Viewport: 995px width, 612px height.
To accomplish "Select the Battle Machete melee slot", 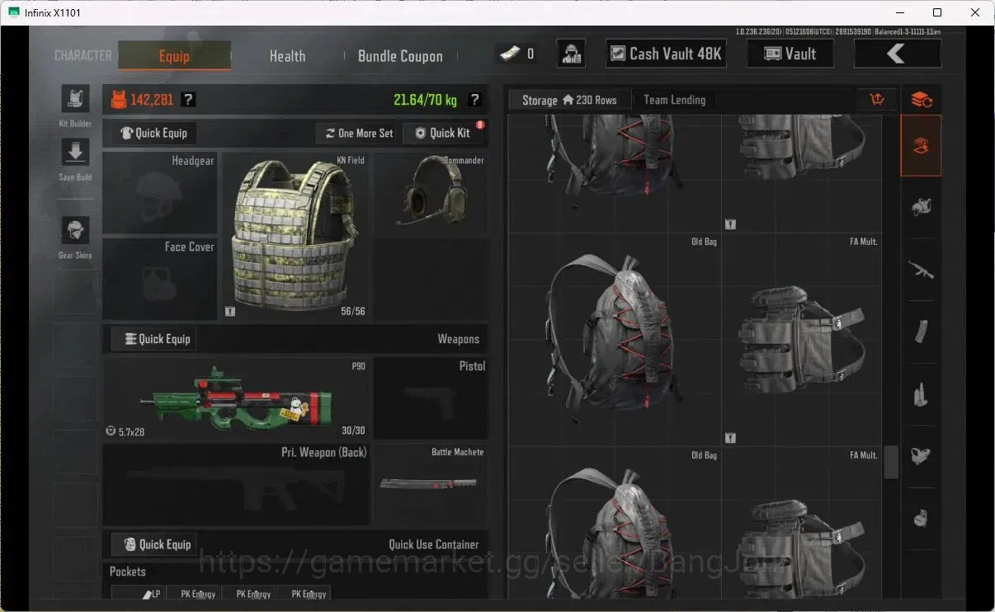I will (431, 485).
